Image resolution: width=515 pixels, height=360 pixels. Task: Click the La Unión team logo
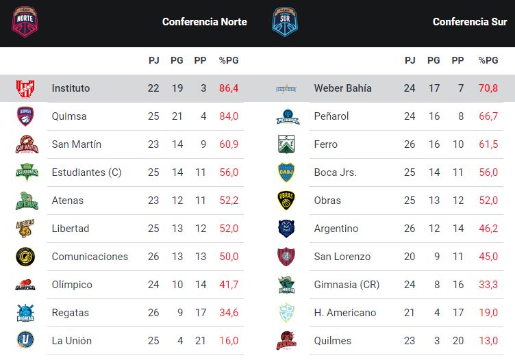(25, 340)
